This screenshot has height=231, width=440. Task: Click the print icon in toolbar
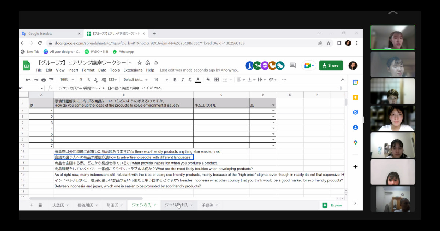click(x=44, y=80)
